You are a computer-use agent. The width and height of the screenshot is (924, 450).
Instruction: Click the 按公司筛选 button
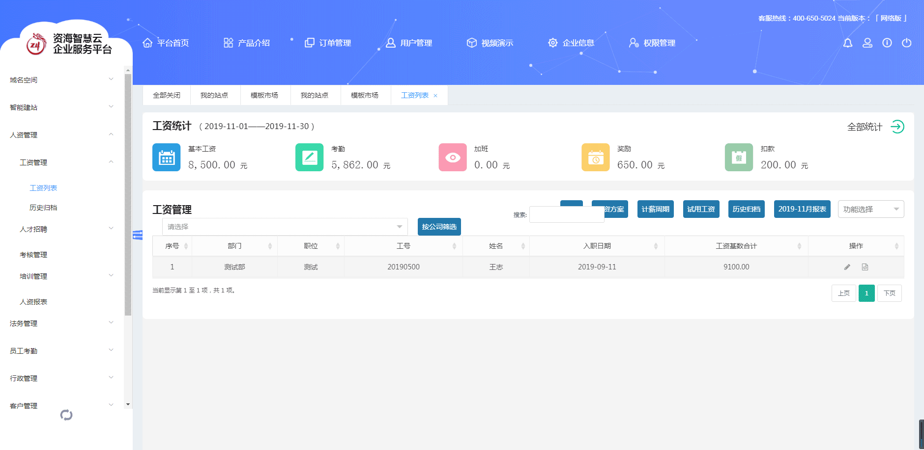pyautogui.click(x=439, y=227)
